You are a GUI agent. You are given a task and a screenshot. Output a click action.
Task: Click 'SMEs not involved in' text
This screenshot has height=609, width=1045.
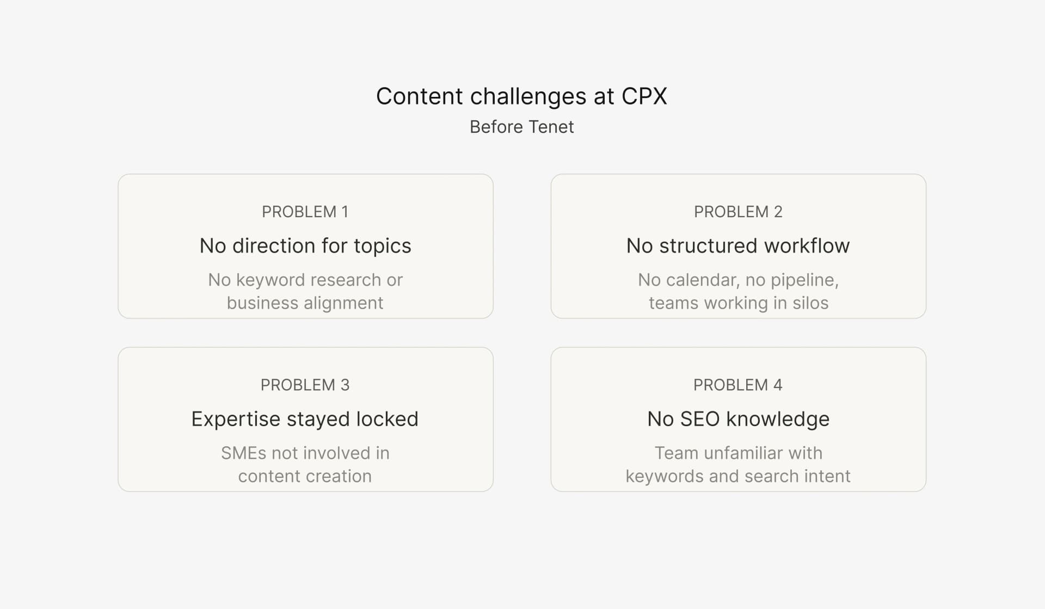(x=305, y=453)
